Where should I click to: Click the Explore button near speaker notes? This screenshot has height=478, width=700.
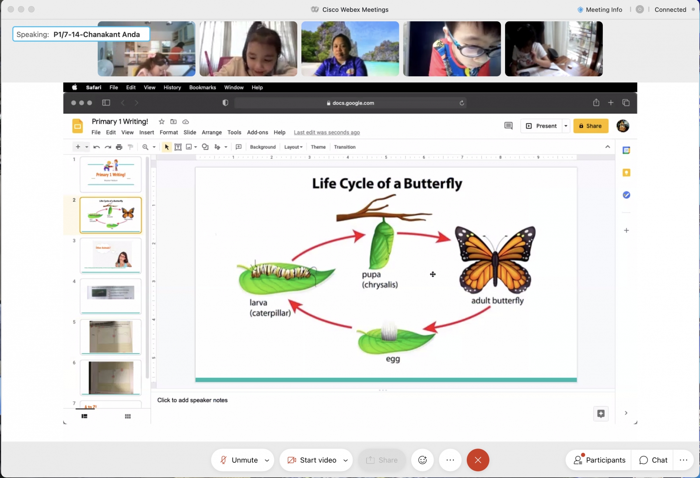pos(601,414)
